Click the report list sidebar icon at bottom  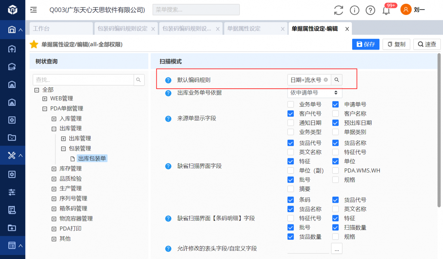[x=12, y=245]
